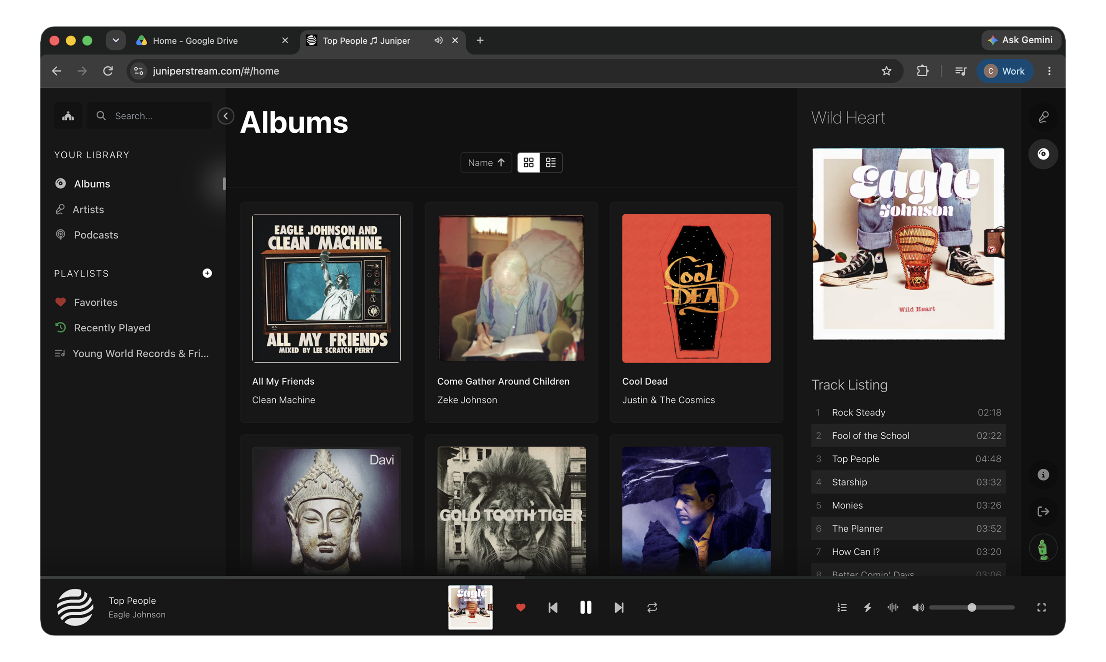Click the volume slider track
Image resolution: width=1106 pixels, height=662 pixels.
coord(971,607)
